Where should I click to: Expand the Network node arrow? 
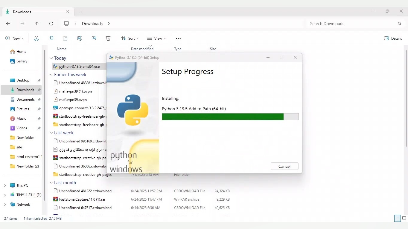click(5, 205)
